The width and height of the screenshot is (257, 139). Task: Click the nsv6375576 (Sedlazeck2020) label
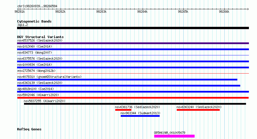(40, 59)
